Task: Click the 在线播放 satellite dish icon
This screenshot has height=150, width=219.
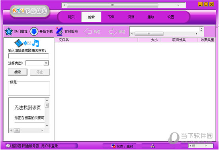Action: (59, 31)
